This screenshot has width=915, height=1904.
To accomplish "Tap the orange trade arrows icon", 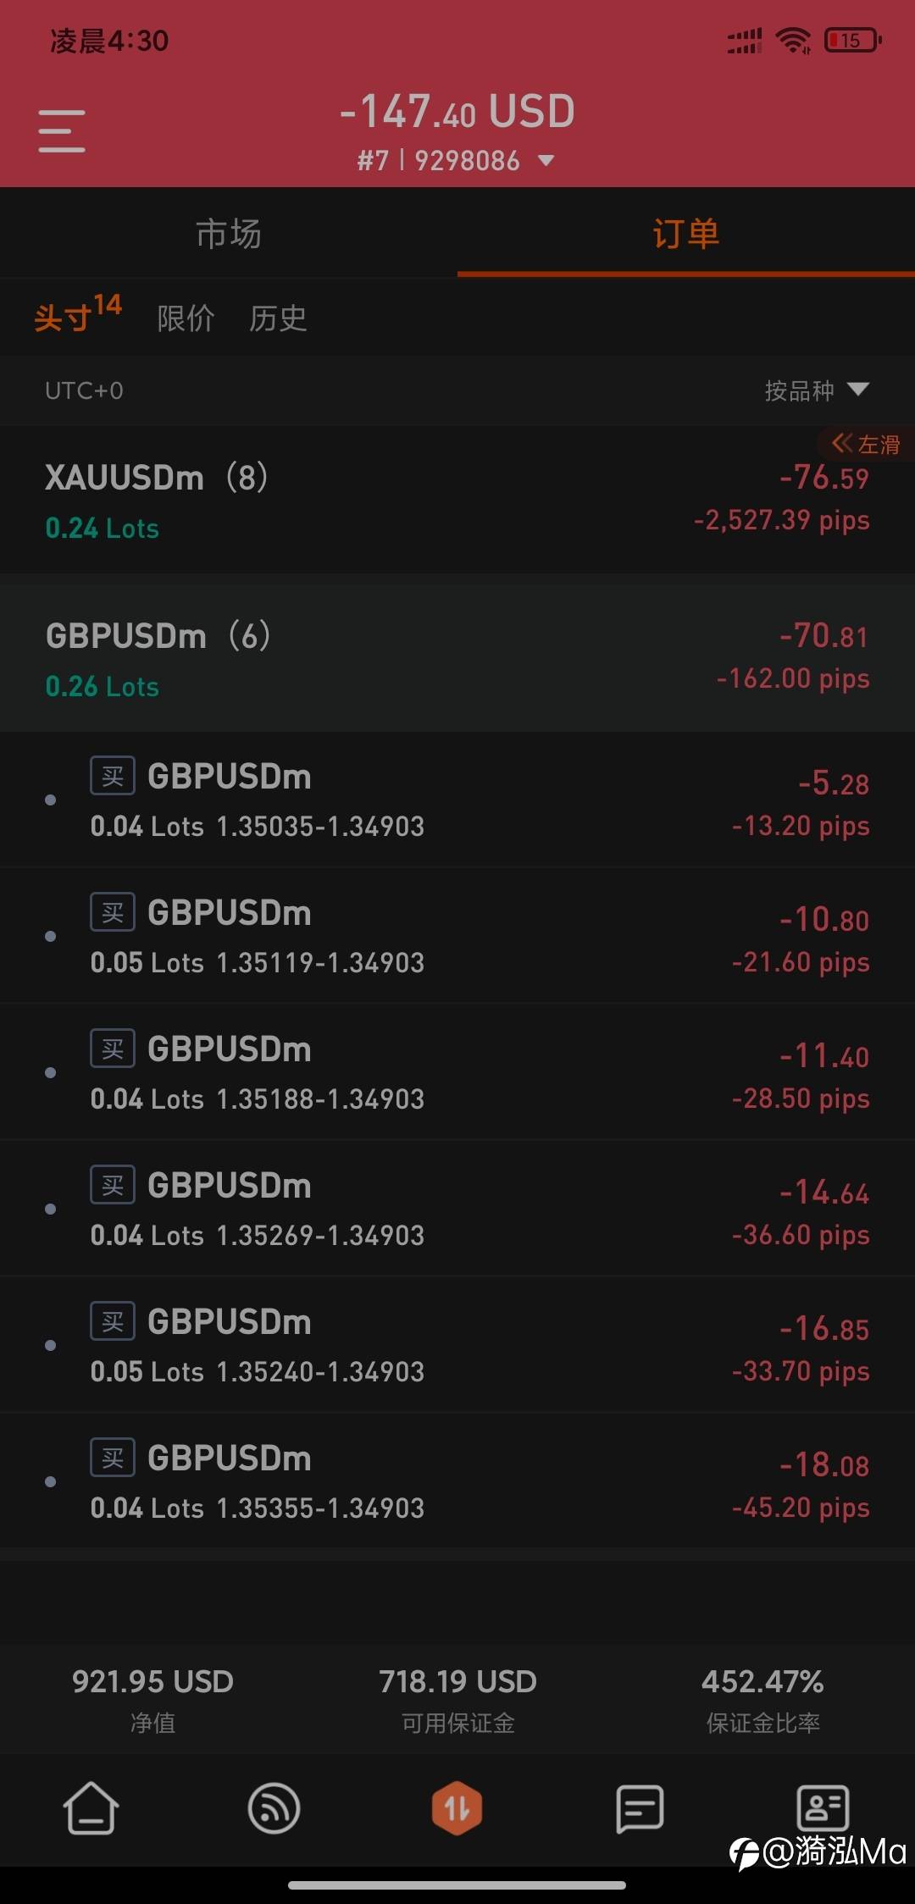I will (x=457, y=1808).
